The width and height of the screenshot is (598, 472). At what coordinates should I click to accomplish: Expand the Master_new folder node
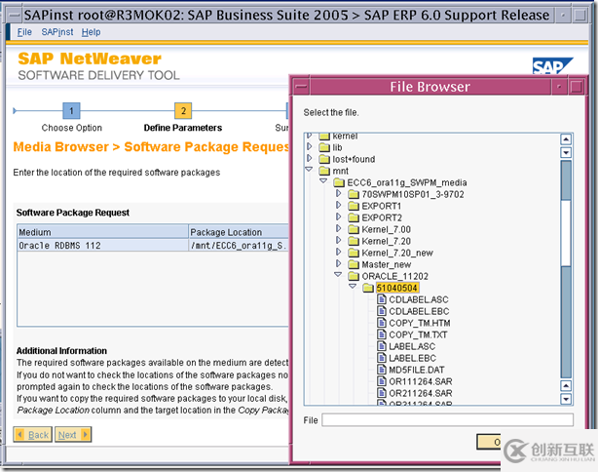(x=338, y=263)
